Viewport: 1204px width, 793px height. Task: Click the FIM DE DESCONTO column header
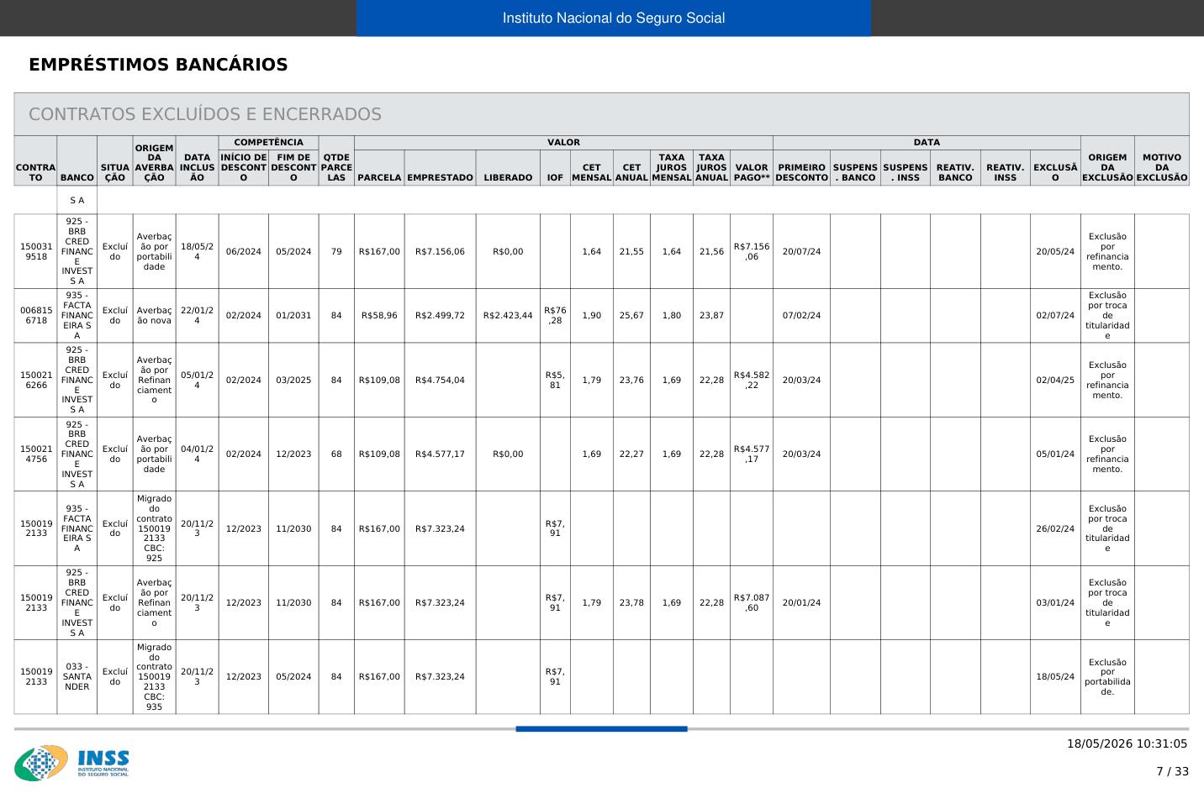pos(293,167)
